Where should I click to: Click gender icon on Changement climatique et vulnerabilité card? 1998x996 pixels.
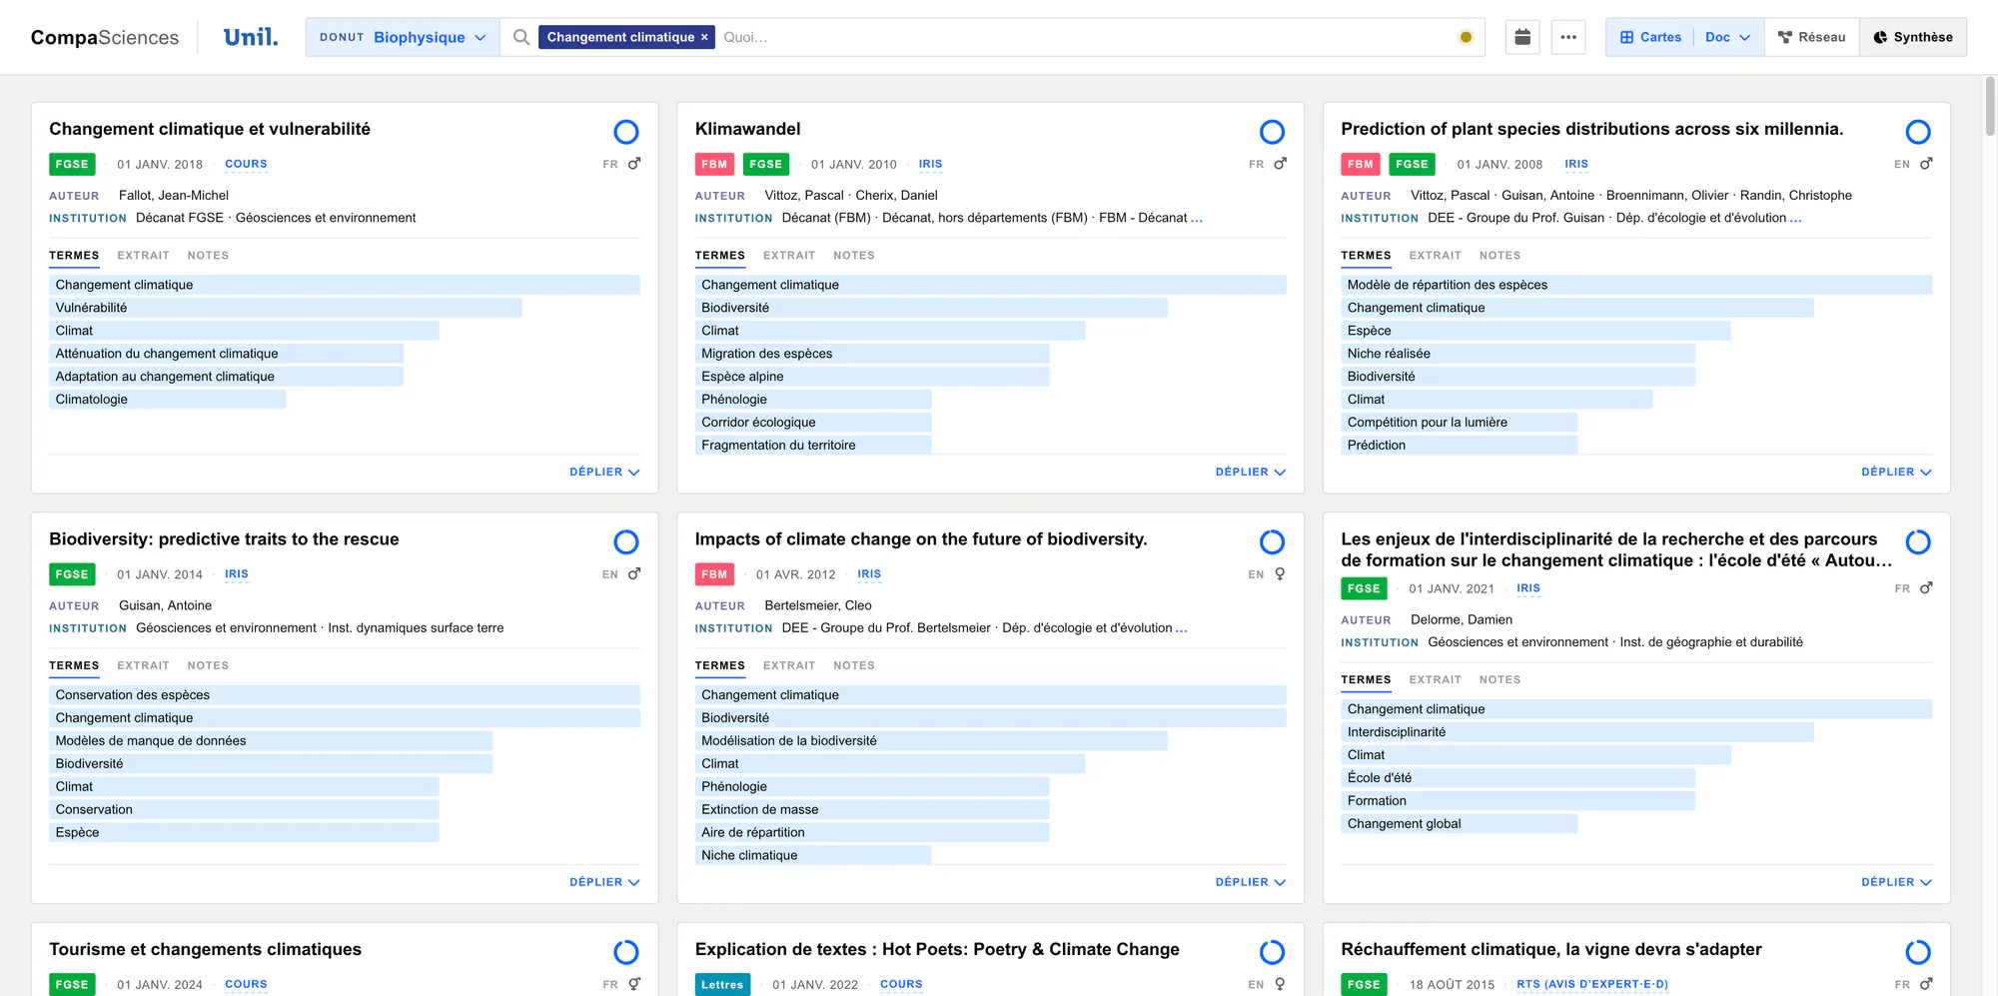coord(633,164)
